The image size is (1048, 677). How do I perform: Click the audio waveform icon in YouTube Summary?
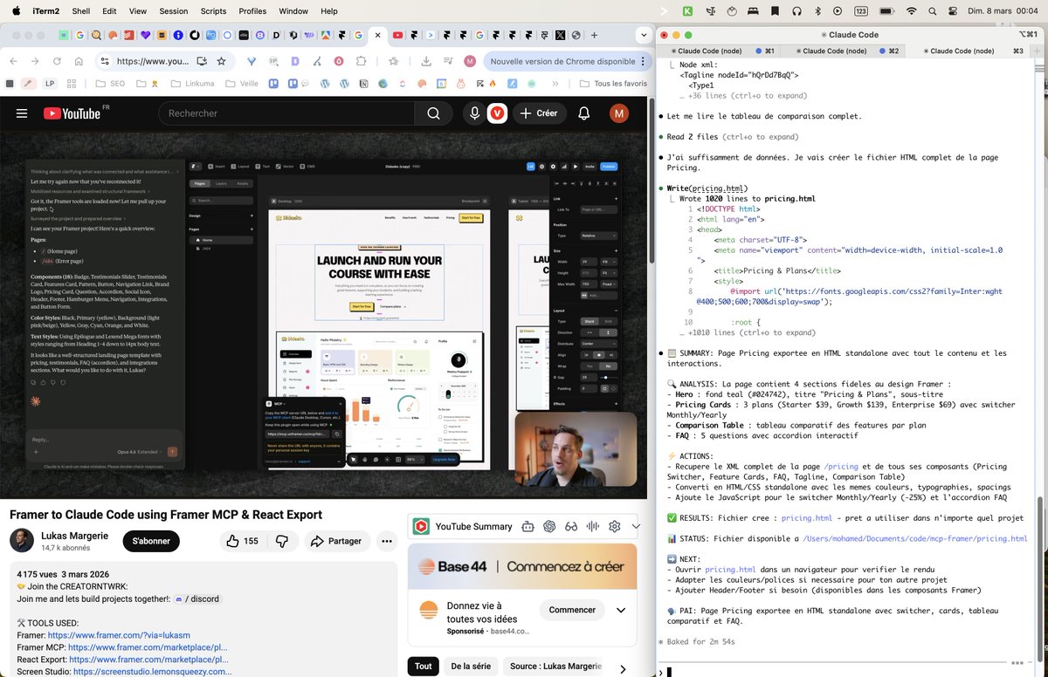click(593, 526)
